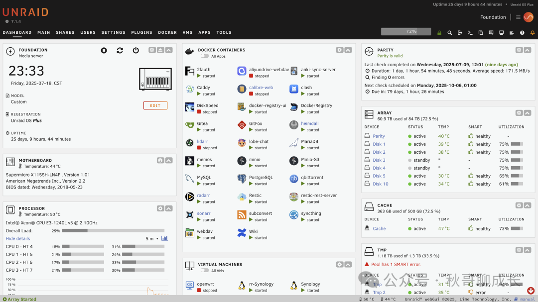Stop the array using the stop icon
Viewport: 538px width, 302px height.
coord(104,50)
